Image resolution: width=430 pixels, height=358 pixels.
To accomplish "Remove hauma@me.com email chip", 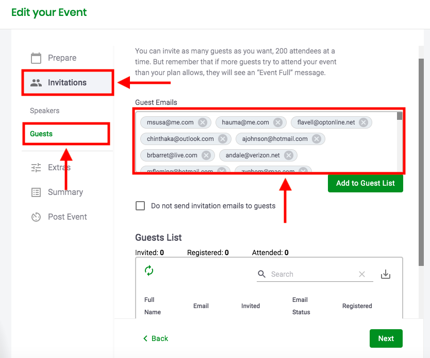I will 278,122.
